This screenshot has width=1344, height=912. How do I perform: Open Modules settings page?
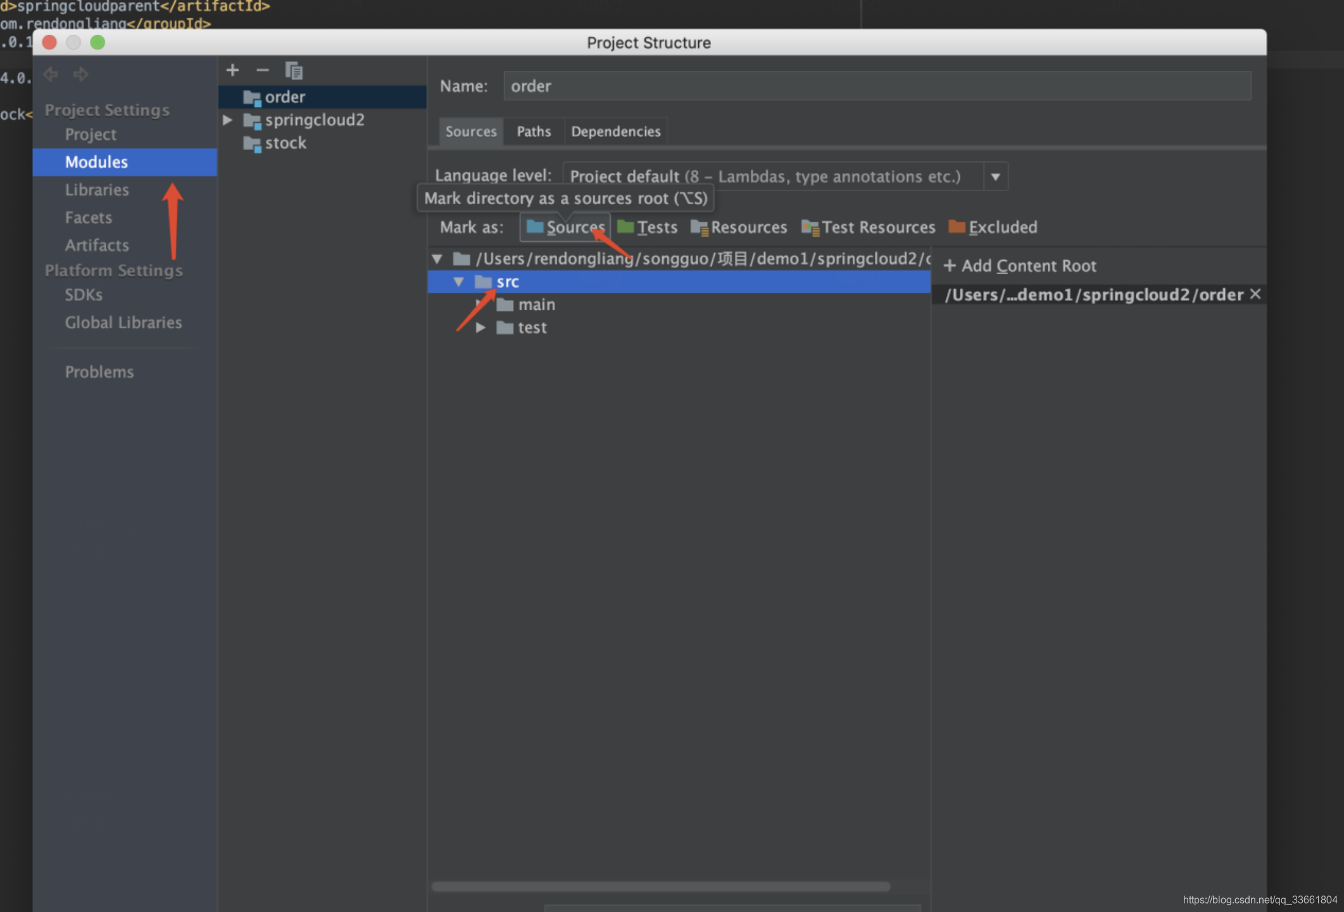pos(125,162)
